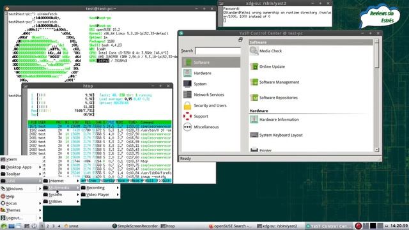Click the YaST Control Center window icon
This screenshot has width=409, height=230.
181,33
